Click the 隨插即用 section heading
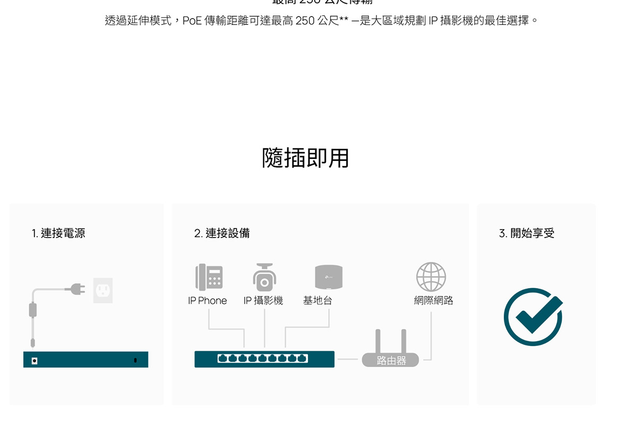 click(305, 158)
